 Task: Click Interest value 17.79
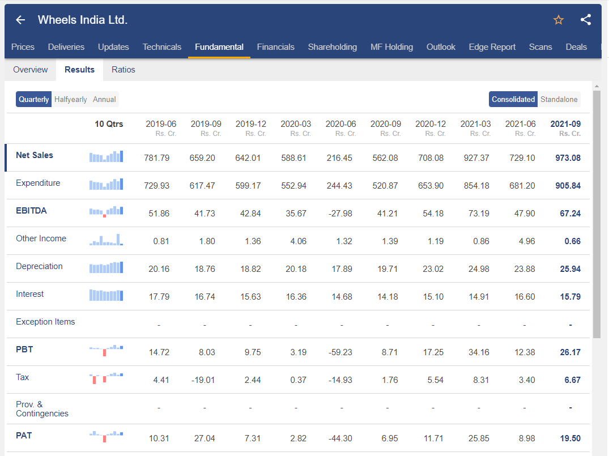point(159,297)
